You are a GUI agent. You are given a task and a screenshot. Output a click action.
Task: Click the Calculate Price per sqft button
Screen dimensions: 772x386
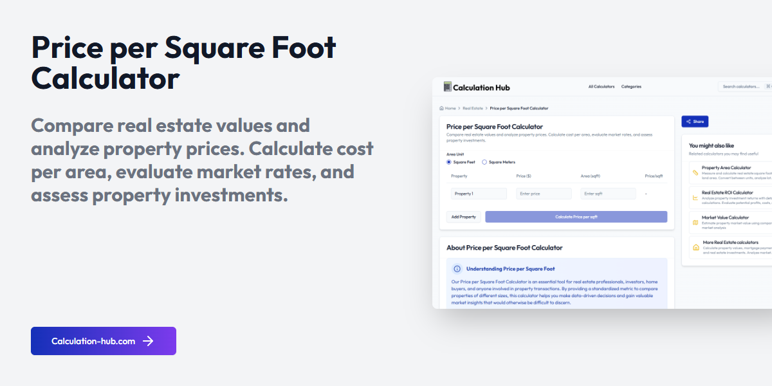click(576, 217)
